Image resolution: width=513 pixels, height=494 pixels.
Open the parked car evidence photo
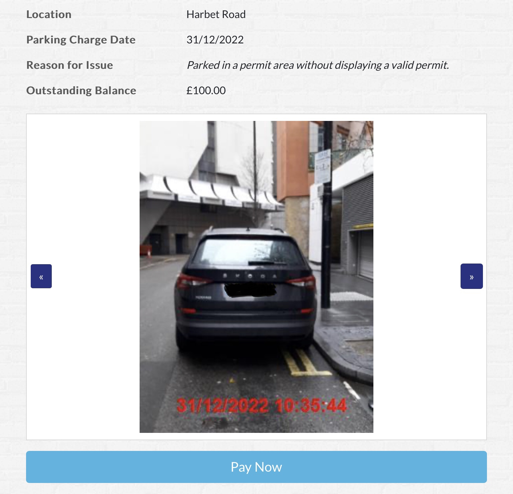(256, 277)
